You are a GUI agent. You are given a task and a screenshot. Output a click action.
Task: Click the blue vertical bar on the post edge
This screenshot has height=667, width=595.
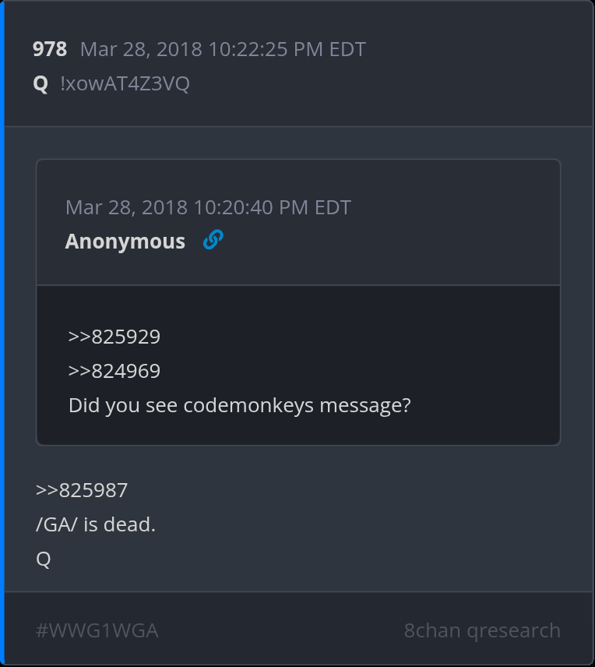coord(2,333)
